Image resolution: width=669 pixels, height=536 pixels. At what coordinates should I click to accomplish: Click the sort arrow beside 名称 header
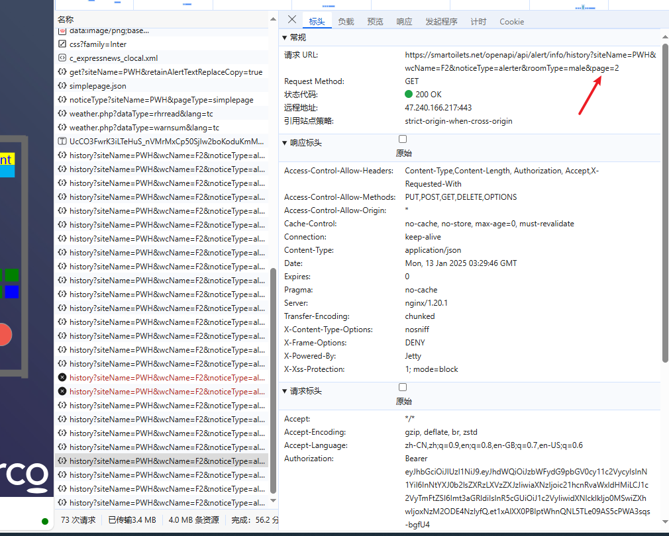click(273, 20)
